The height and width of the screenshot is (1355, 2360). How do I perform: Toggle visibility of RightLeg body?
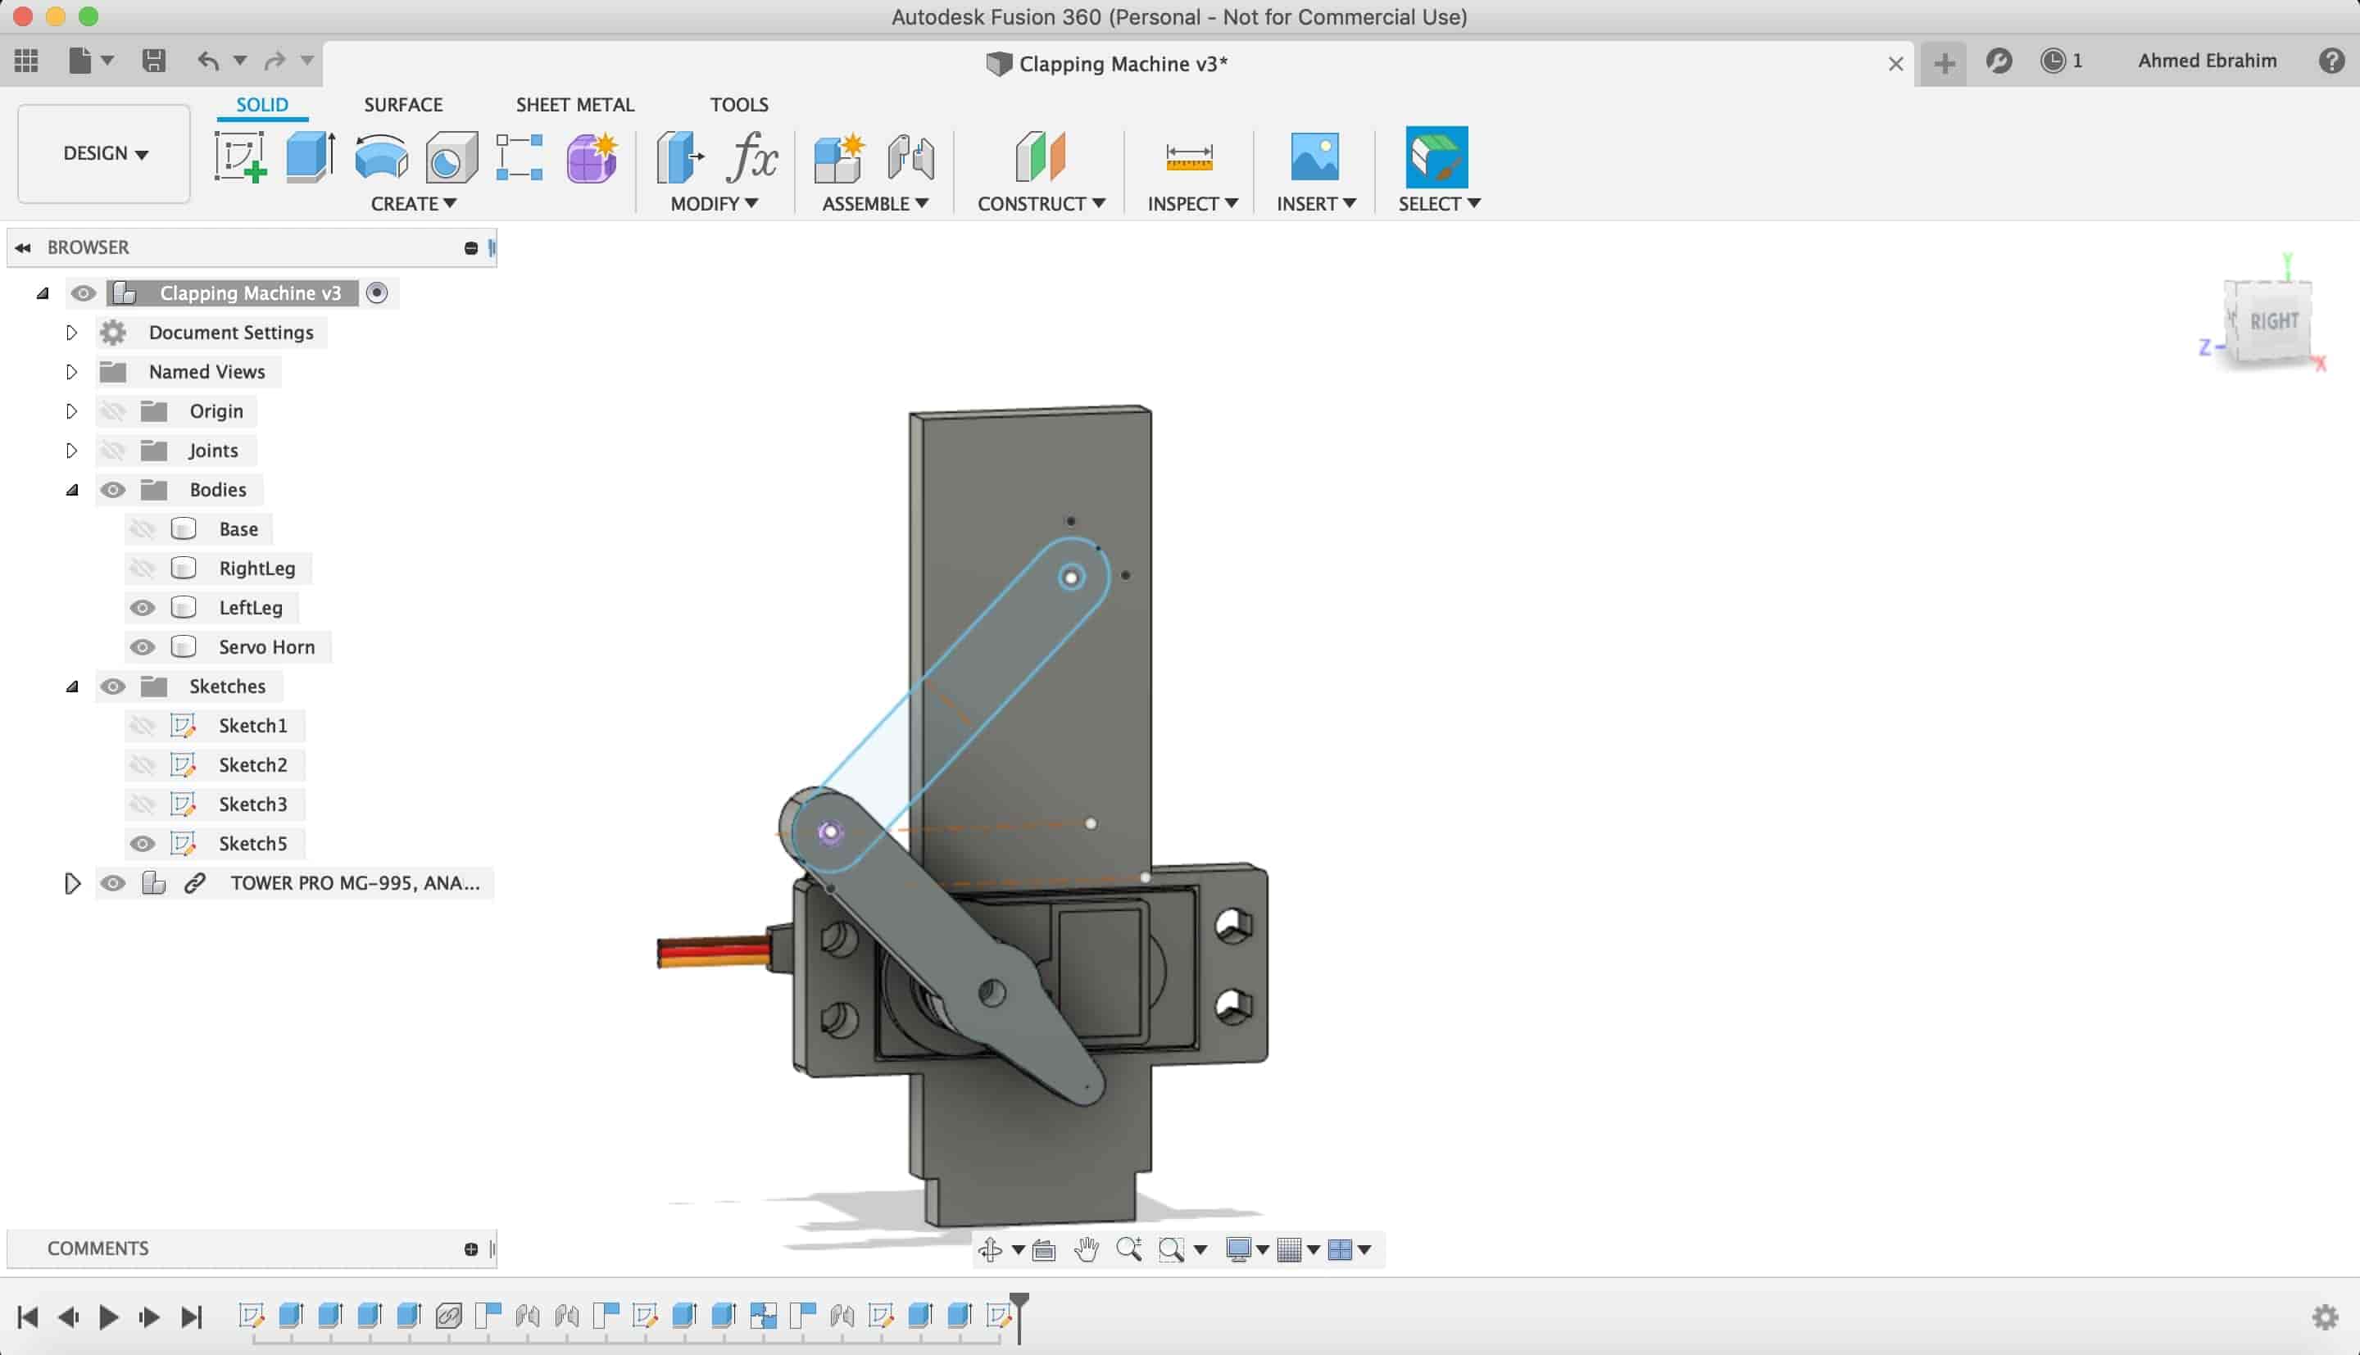pos(142,568)
